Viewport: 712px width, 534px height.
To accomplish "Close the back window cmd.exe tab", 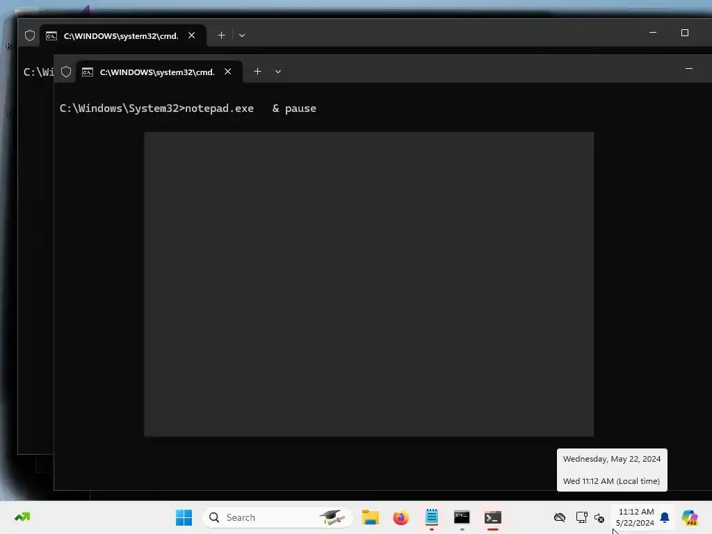I will pos(192,35).
